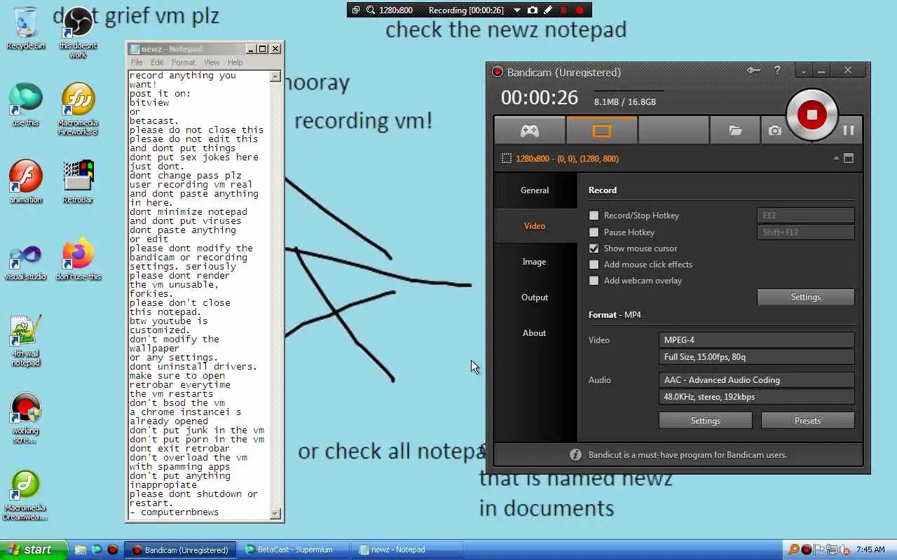Select Screen recording mode rectangle icon
Image resolution: width=897 pixels, height=560 pixels.
click(x=602, y=130)
